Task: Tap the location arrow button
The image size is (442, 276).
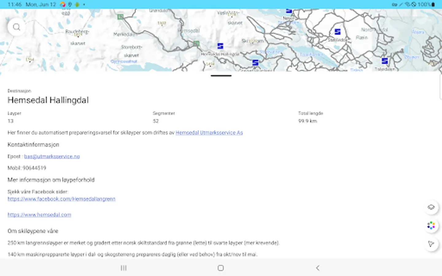Action: (x=431, y=244)
